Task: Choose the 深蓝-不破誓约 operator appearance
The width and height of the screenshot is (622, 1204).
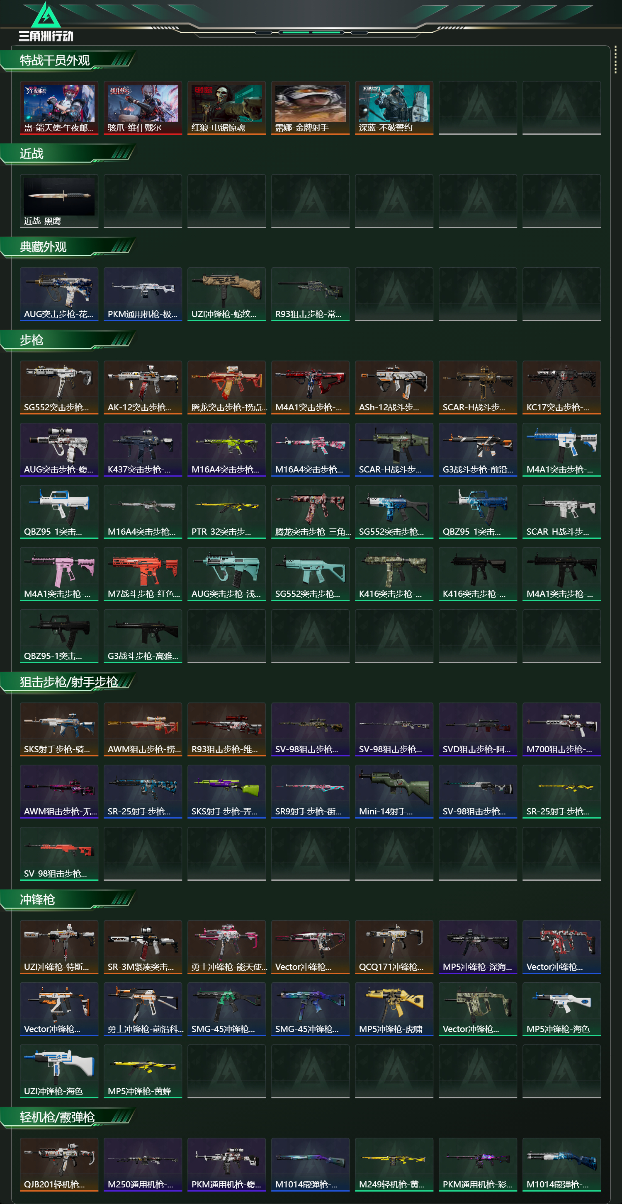Action: coord(394,108)
